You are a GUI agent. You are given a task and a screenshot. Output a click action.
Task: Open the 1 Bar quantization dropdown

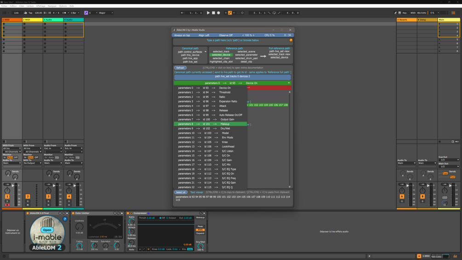point(75,13)
